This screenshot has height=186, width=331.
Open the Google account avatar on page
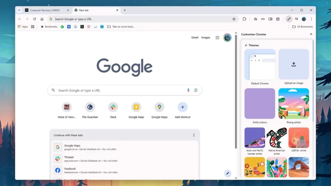[227, 37]
